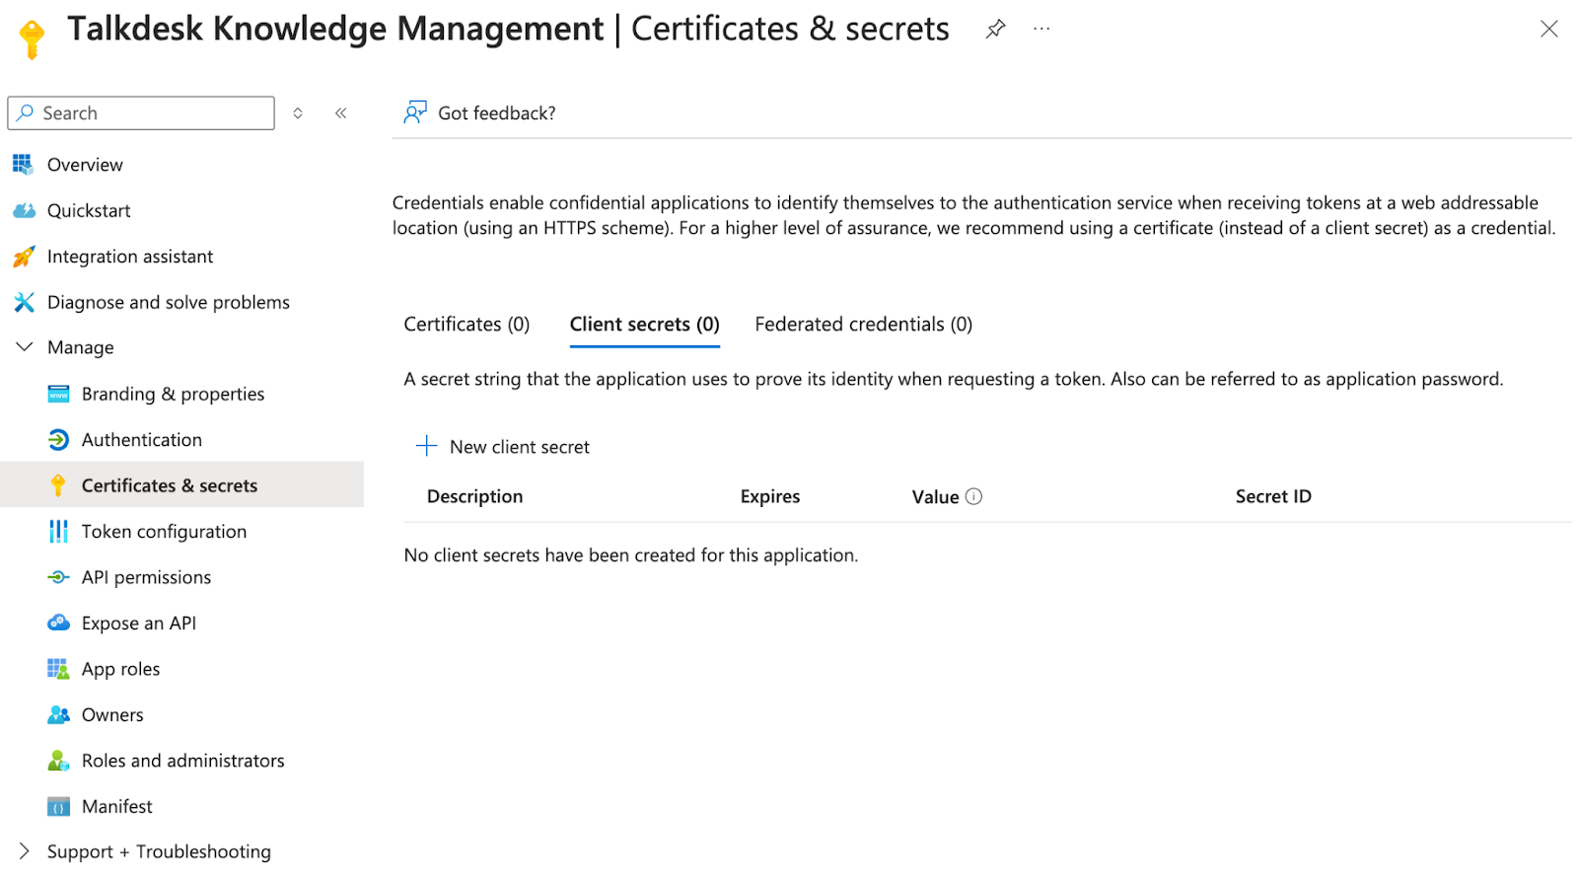The height and width of the screenshot is (881, 1578).
Task: Click the Certificates & secrets key icon
Action: (x=58, y=485)
